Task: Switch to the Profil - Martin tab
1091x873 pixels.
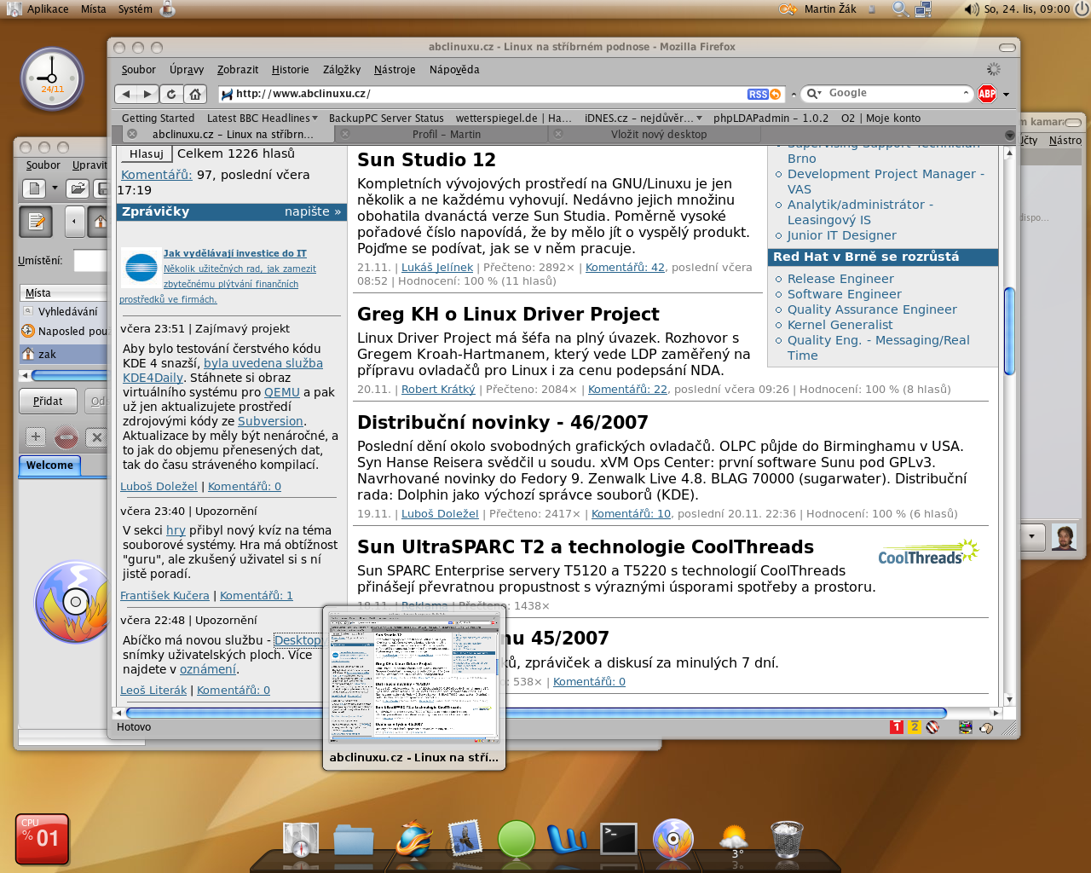Action: point(446,135)
